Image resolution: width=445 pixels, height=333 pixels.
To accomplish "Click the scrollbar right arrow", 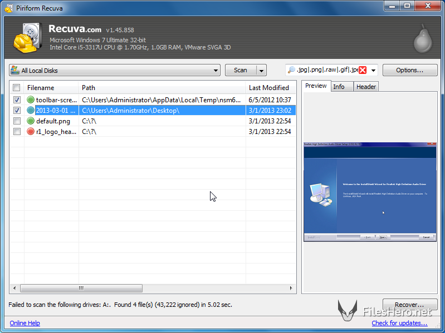I will pyautogui.click(x=291, y=289).
